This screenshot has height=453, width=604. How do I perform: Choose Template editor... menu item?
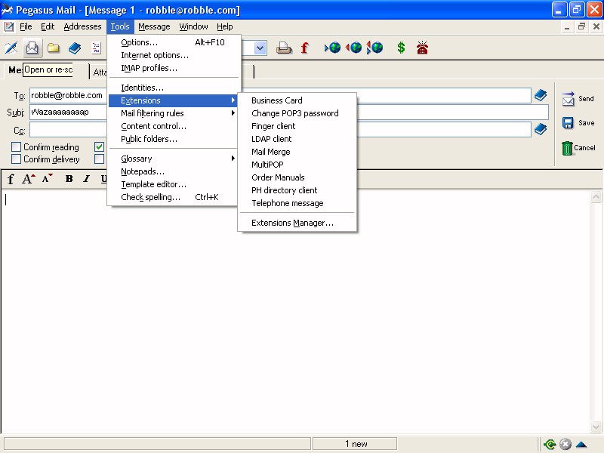(x=173, y=184)
